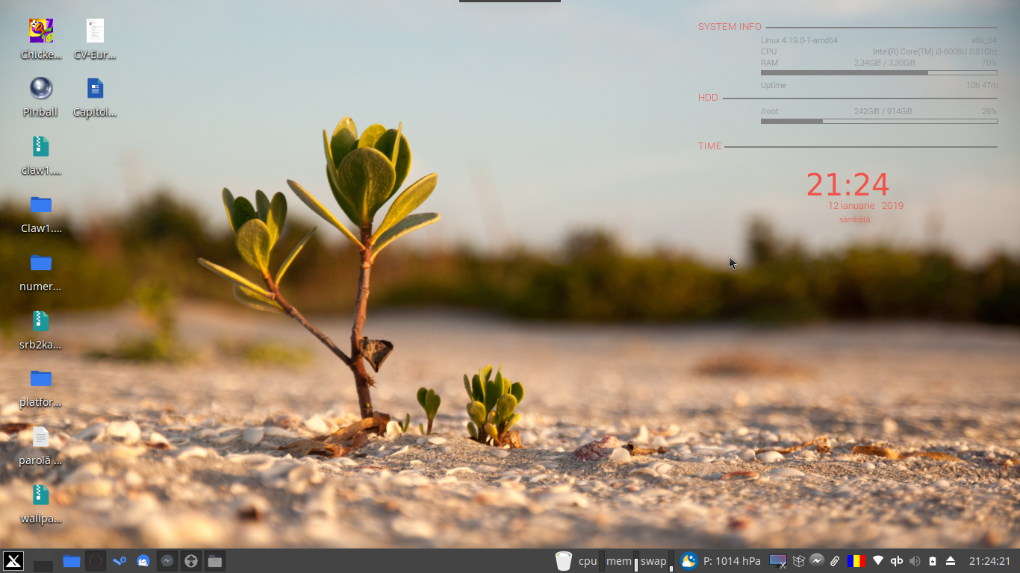This screenshot has height=573, width=1020.
Task: Open the weather applet moon icon
Action: pos(689,561)
